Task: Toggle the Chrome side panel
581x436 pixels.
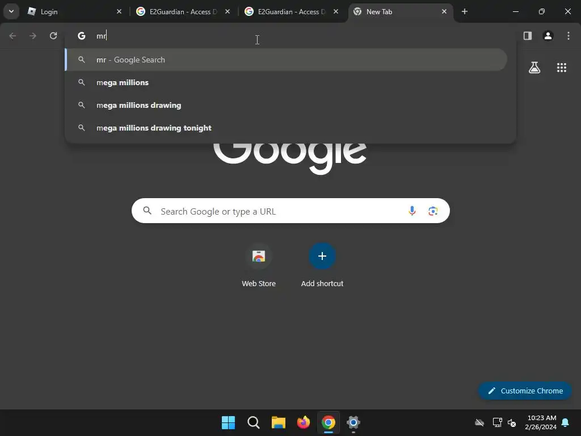Action: [x=528, y=36]
